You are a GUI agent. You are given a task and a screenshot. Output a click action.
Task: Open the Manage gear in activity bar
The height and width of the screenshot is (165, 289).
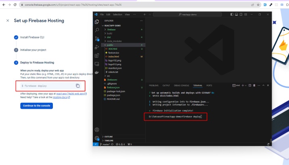(x=96, y=138)
